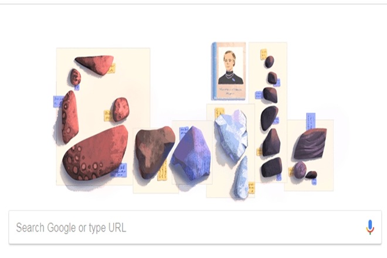The height and width of the screenshot is (258, 387).
Task: Click the bottom dark stone in the column
Action: click(271, 167)
